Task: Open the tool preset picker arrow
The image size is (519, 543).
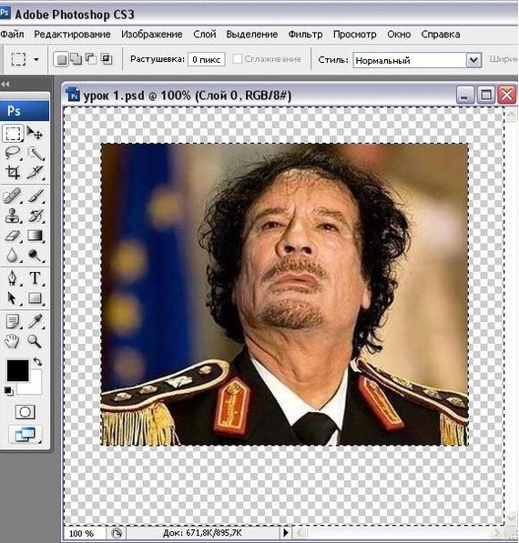Action: 36,59
